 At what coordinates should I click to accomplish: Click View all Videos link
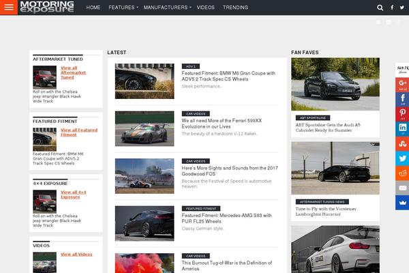click(x=76, y=254)
